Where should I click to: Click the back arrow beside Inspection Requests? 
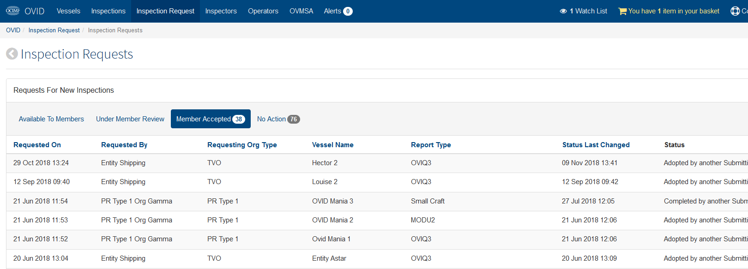12,54
